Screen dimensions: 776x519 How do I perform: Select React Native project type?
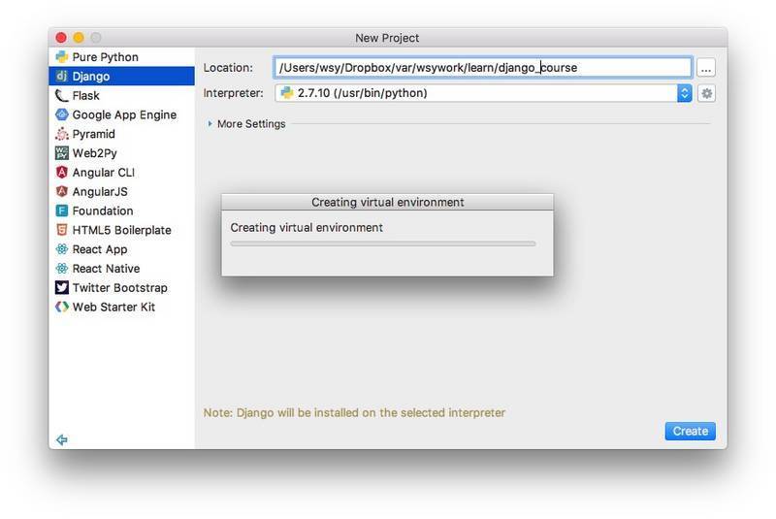tap(122, 268)
